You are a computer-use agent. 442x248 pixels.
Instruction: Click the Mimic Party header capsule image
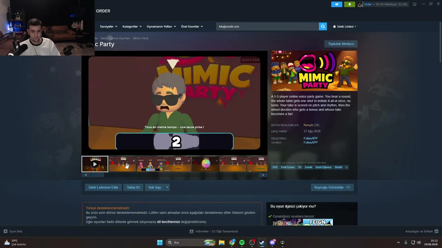(x=314, y=71)
